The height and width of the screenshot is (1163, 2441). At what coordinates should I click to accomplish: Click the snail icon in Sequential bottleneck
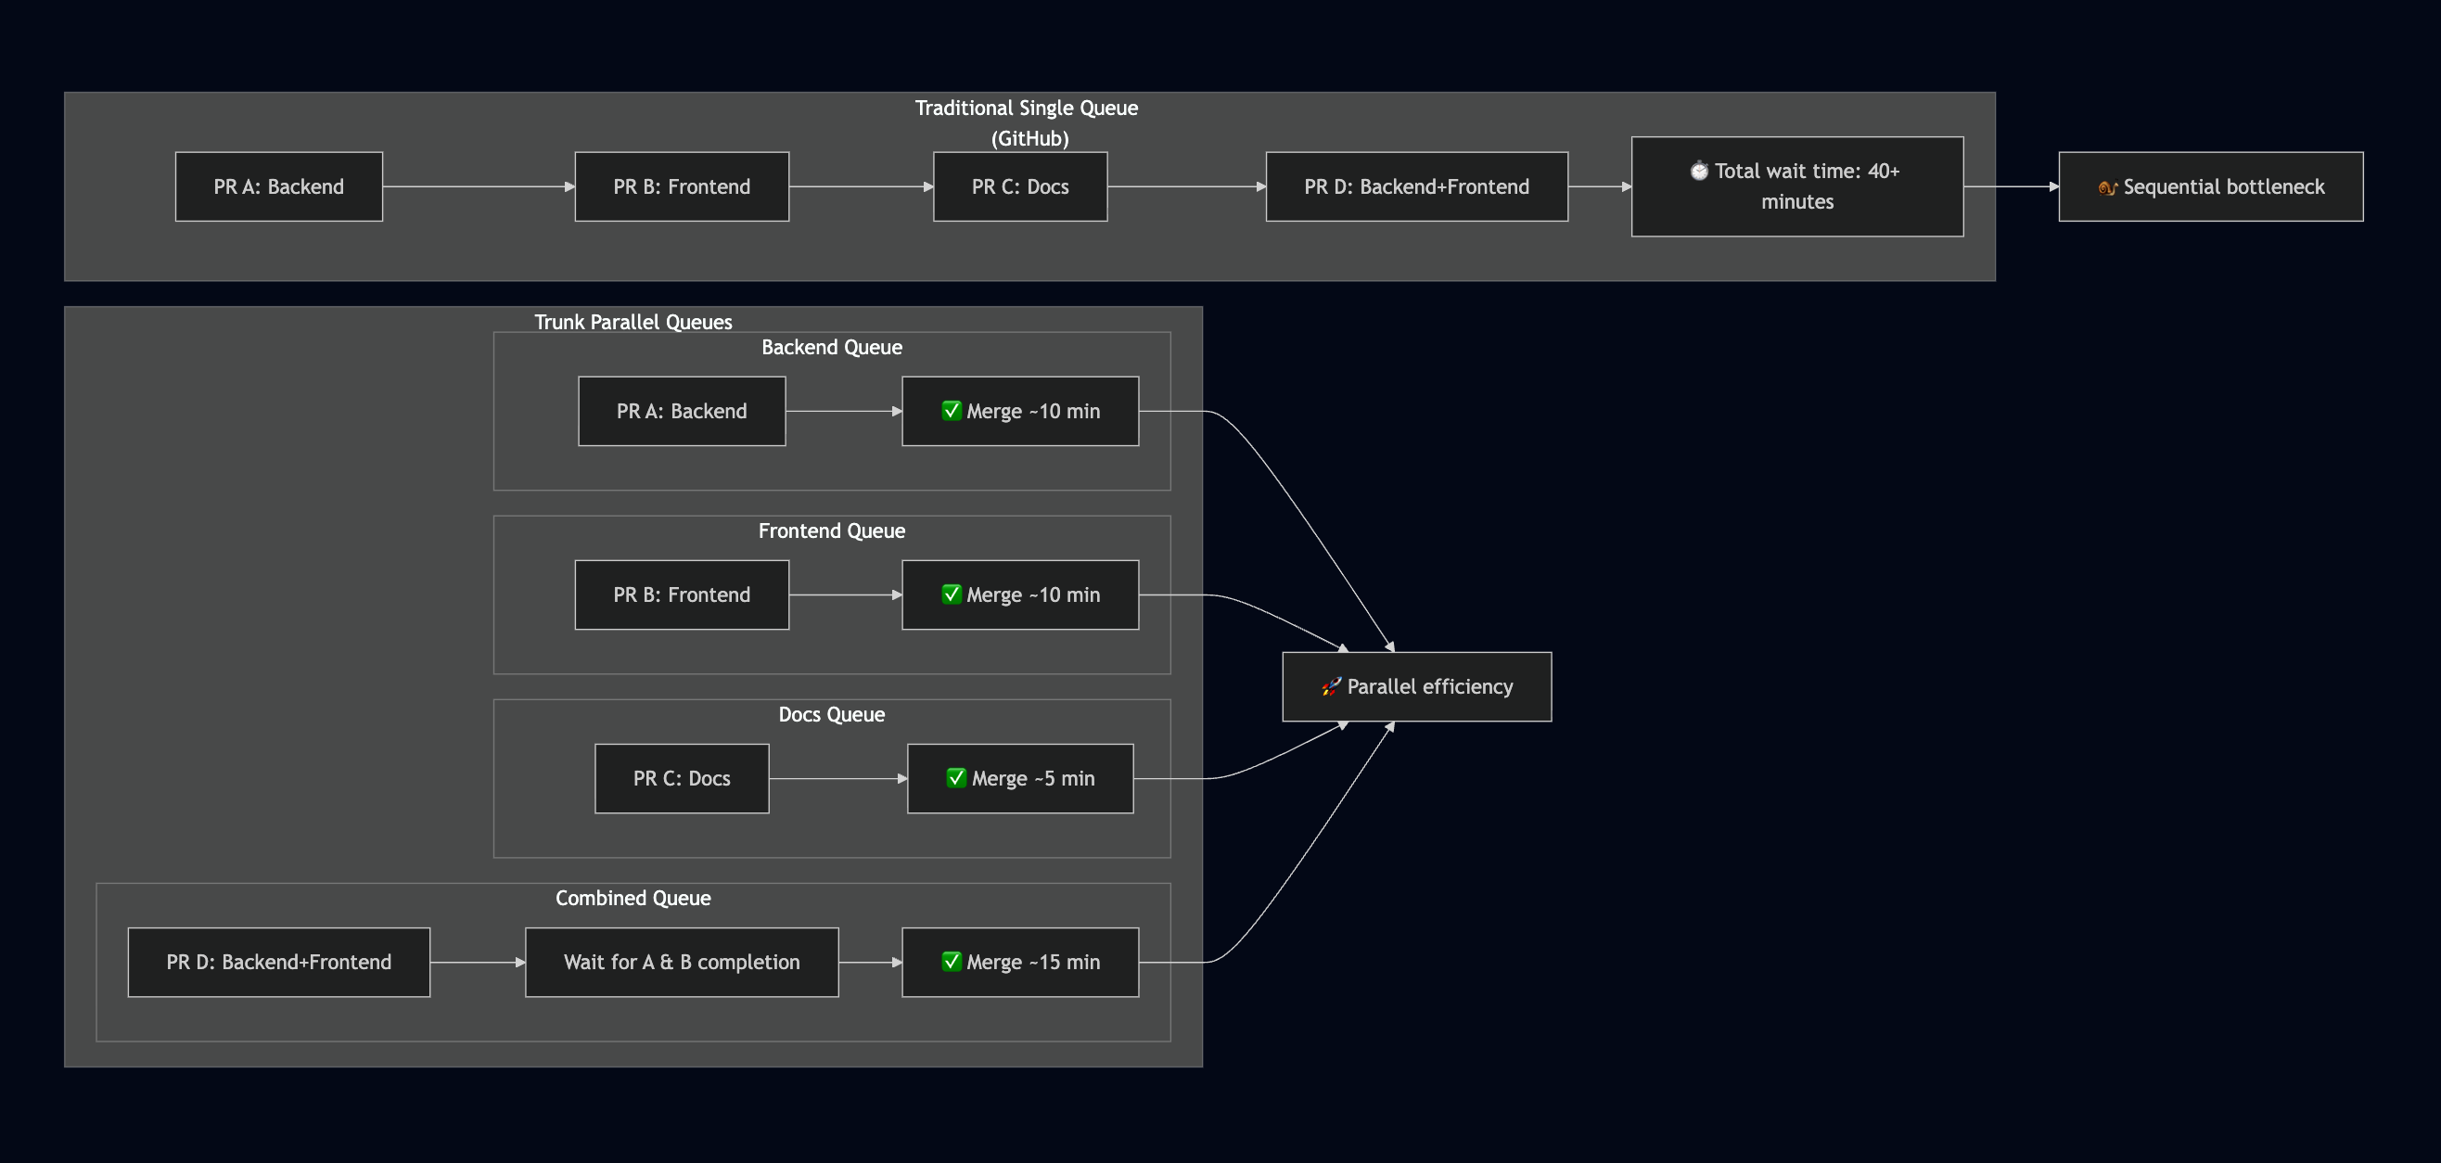tap(2107, 187)
